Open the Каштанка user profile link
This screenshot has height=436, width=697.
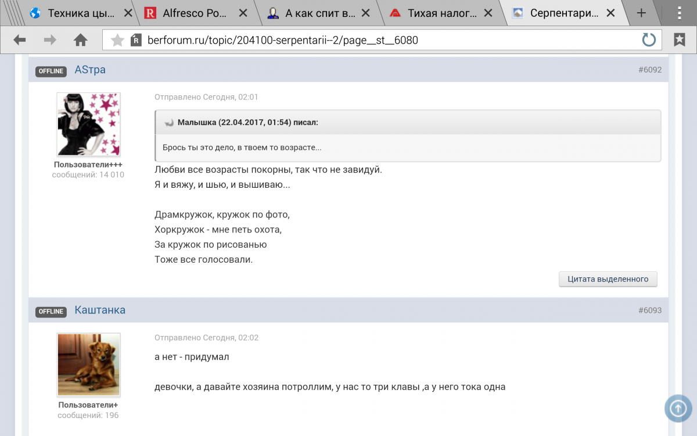pos(100,310)
